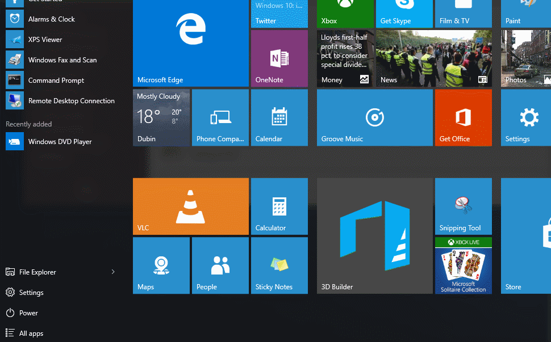Click the Get Office tile
Image resolution: width=551 pixels, height=342 pixels.
pyautogui.click(x=463, y=117)
